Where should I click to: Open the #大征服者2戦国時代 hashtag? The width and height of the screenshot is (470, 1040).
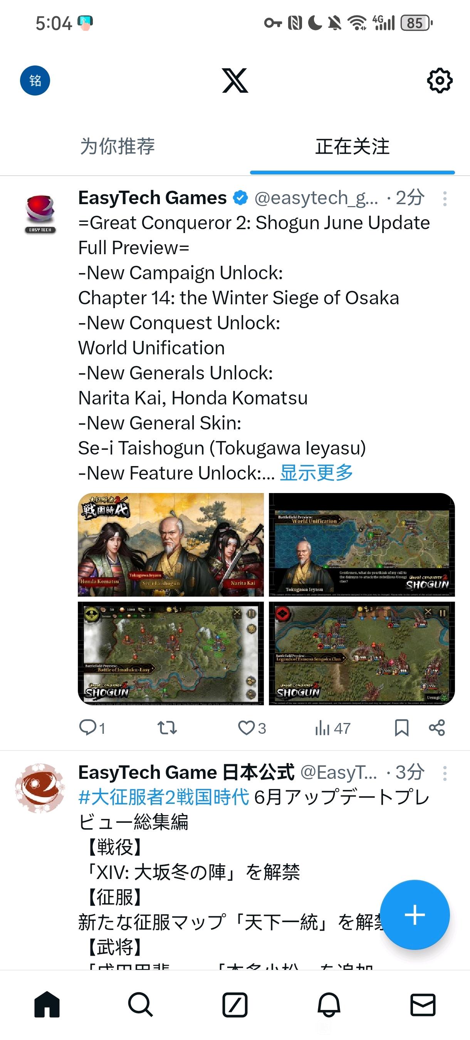pos(163,797)
